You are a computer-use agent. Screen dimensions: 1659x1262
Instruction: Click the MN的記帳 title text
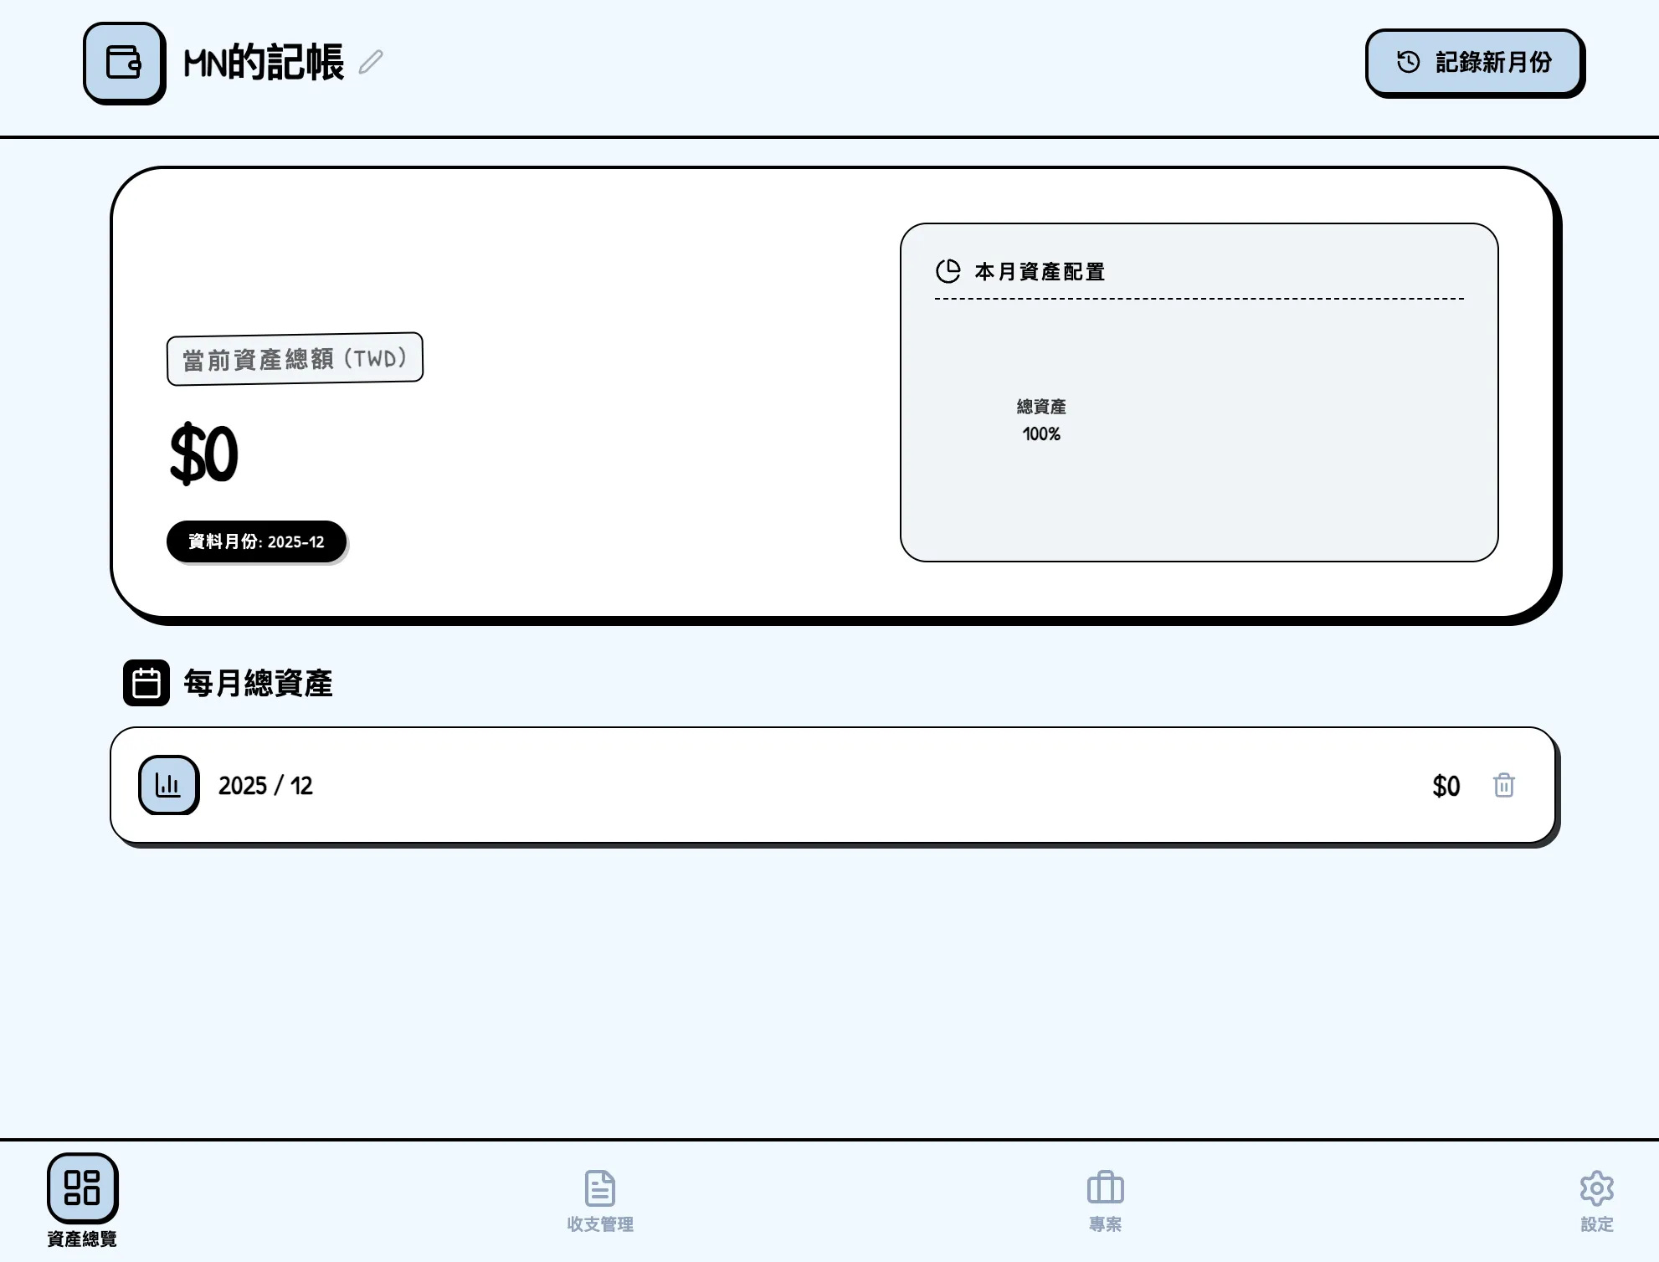point(264,63)
